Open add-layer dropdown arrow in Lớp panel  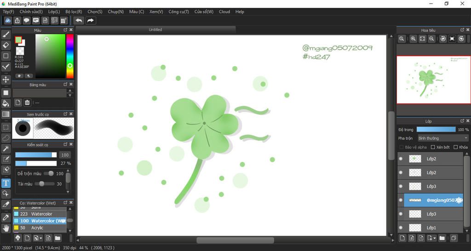(x=435, y=239)
